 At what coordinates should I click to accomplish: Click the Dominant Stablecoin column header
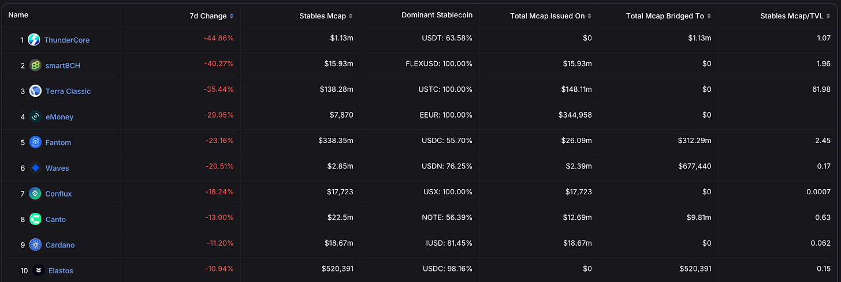(437, 16)
